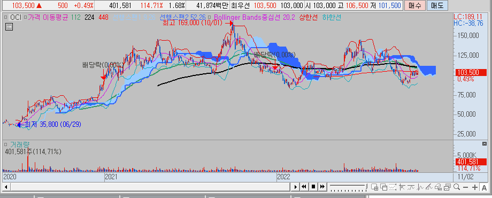Click the 최저 35,800 (06/29) low label
Screen dimensions: 492x198
(x=53, y=125)
